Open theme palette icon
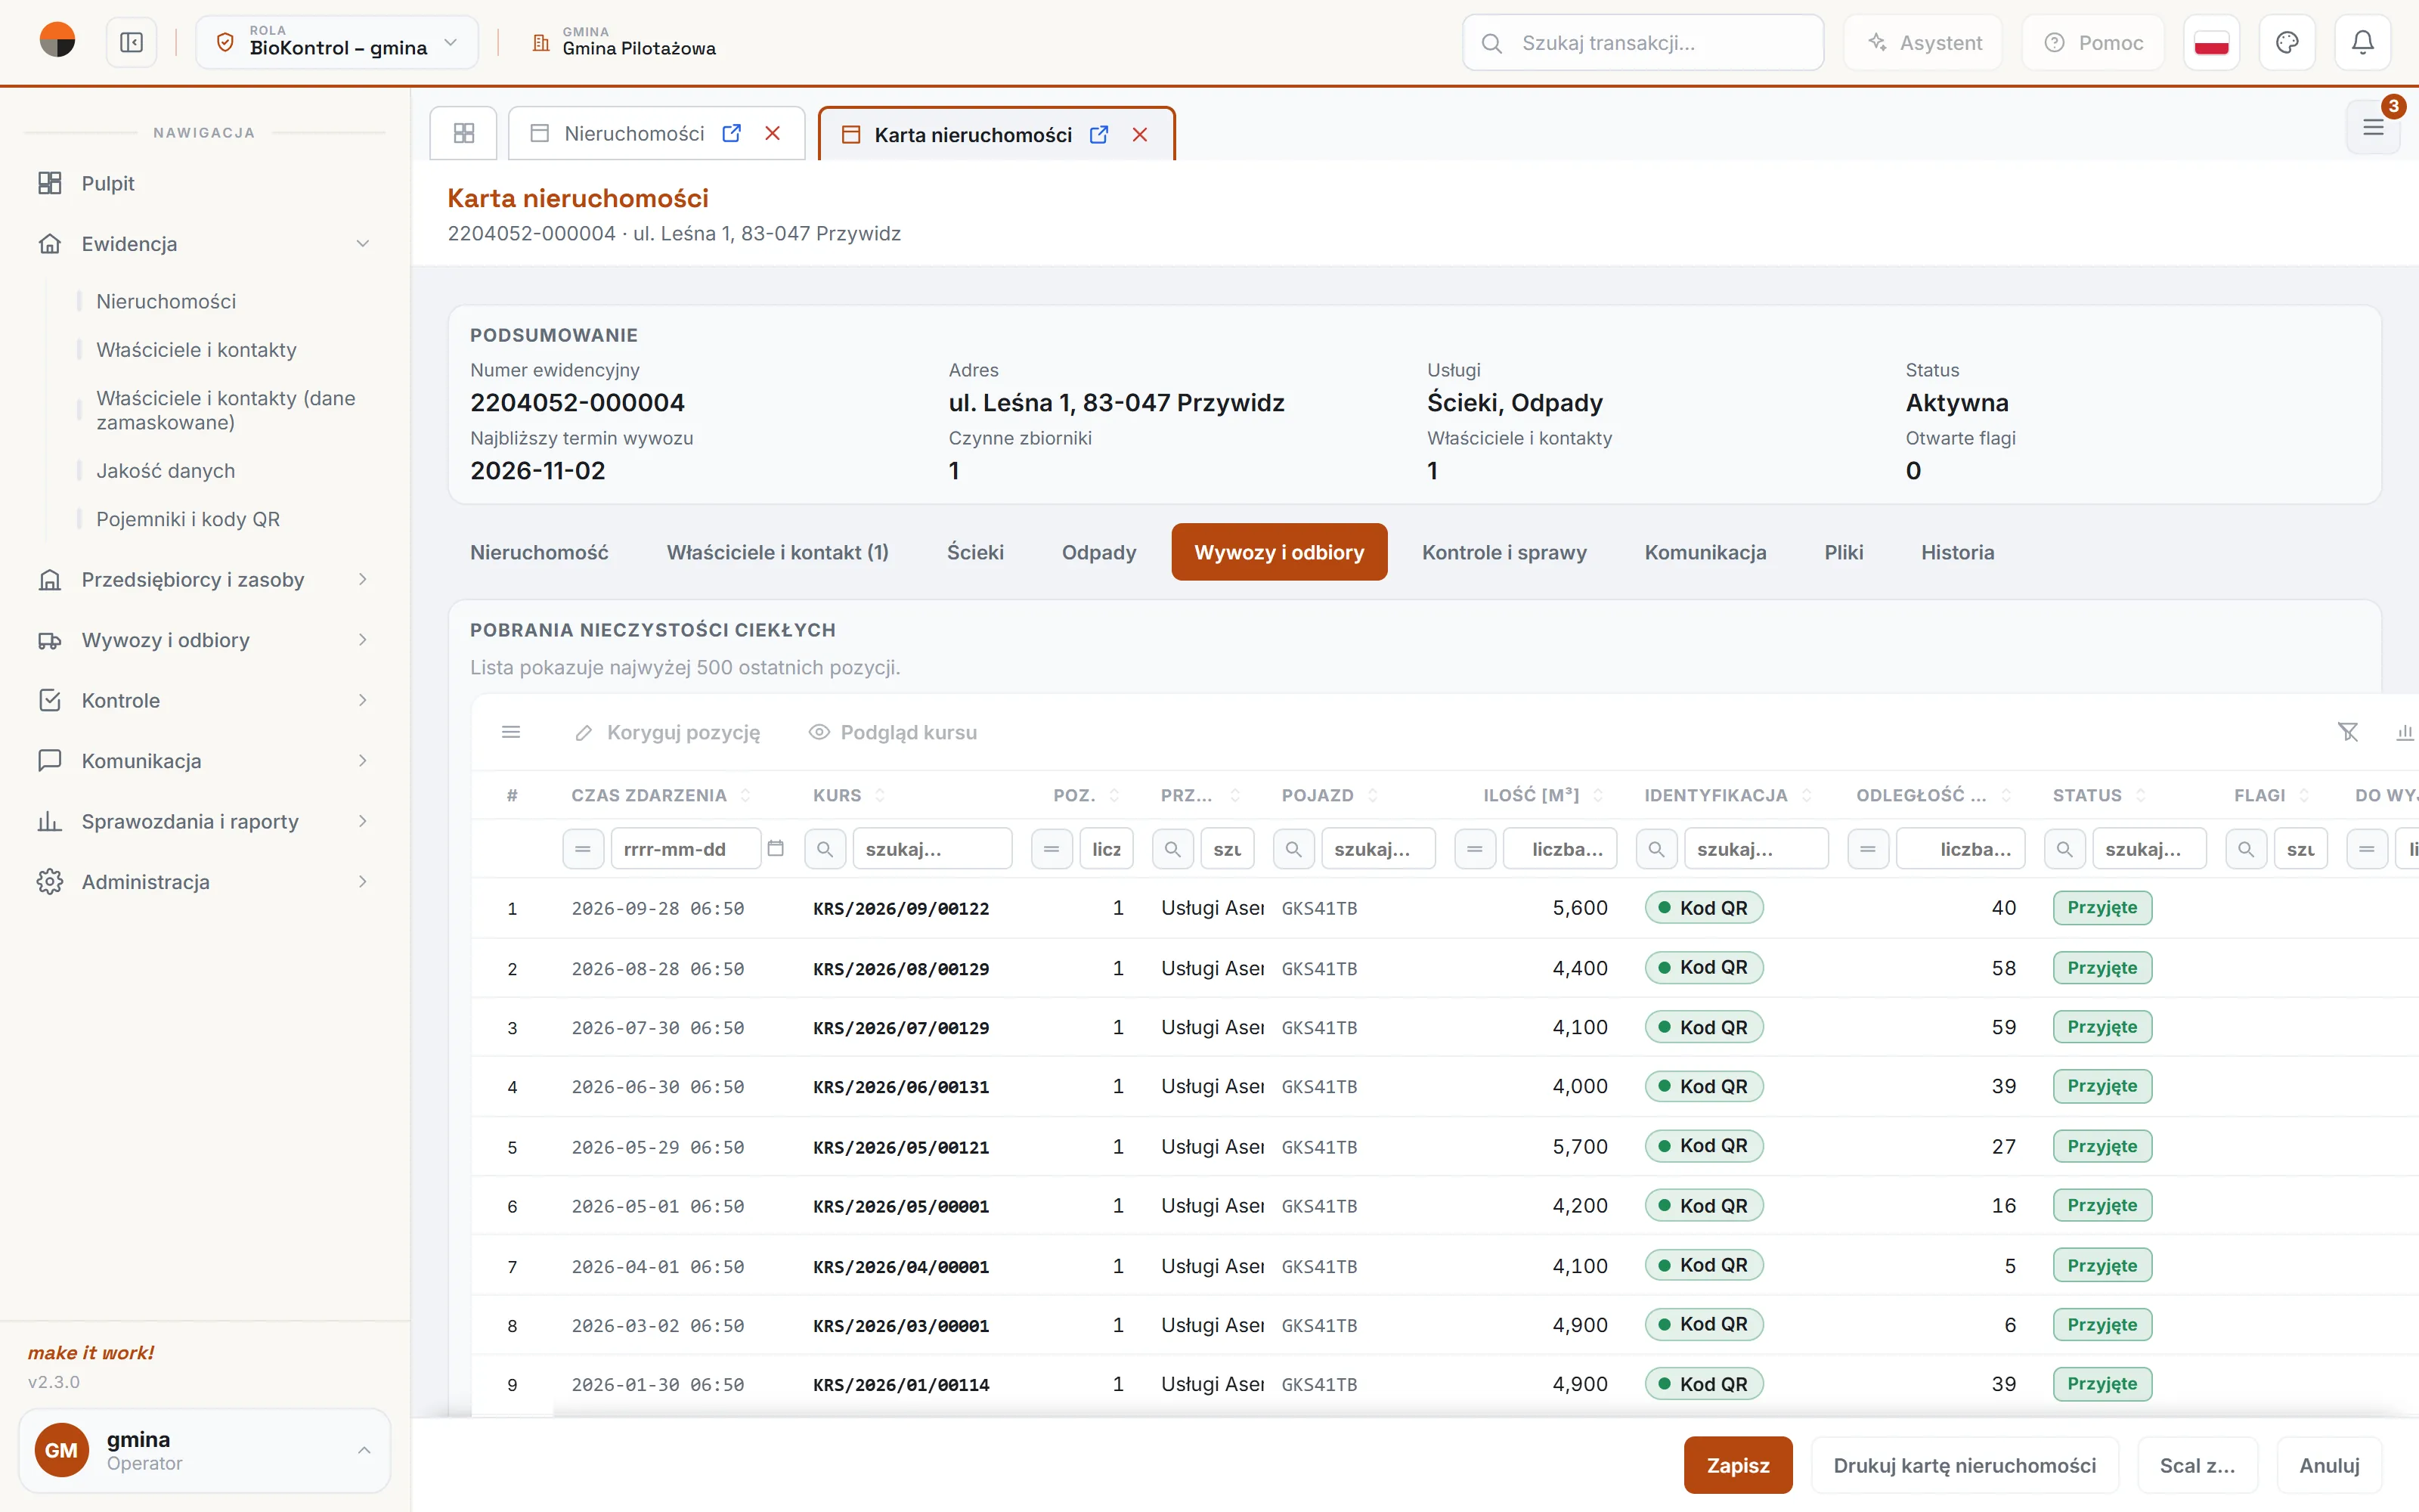This screenshot has height=1512, width=2419. (2287, 43)
